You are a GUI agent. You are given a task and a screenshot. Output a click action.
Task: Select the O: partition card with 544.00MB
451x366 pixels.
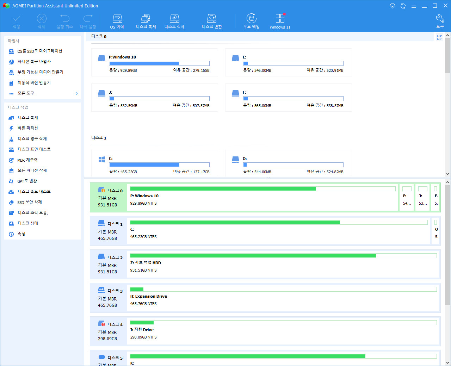pos(289,163)
